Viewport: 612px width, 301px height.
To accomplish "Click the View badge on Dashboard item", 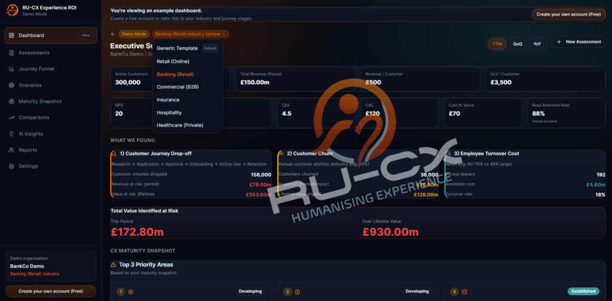I will click(x=85, y=35).
